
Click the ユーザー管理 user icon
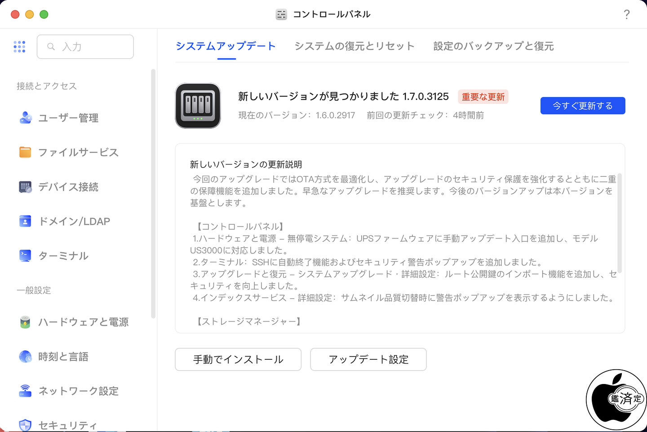click(26, 118)
